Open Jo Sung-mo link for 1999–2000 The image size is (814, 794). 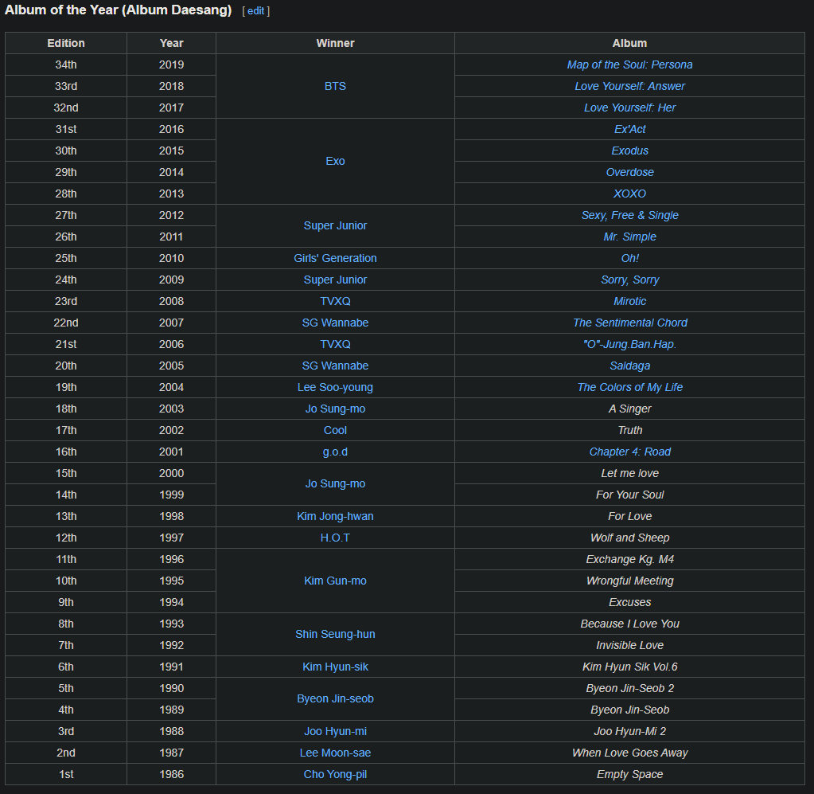pos(335,483)
